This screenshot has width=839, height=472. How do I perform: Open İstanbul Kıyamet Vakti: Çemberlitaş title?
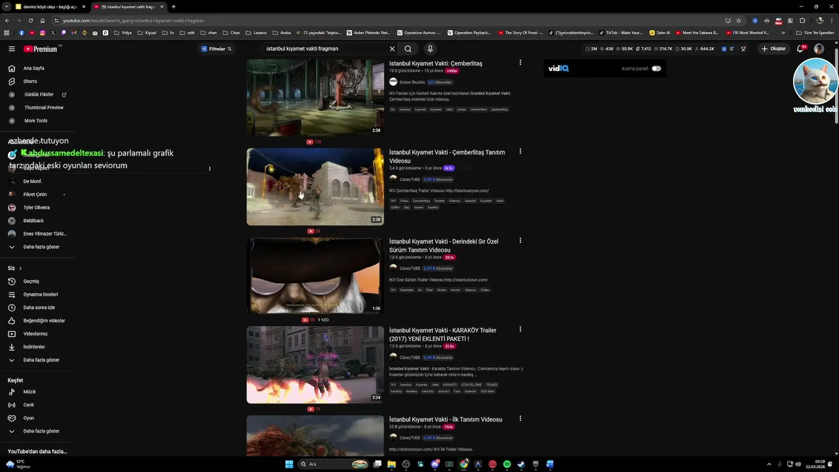click(x=435, y=64)
